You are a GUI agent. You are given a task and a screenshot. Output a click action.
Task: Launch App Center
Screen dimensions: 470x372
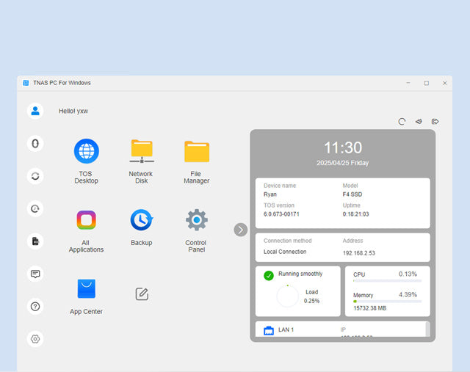pos(86,289)
